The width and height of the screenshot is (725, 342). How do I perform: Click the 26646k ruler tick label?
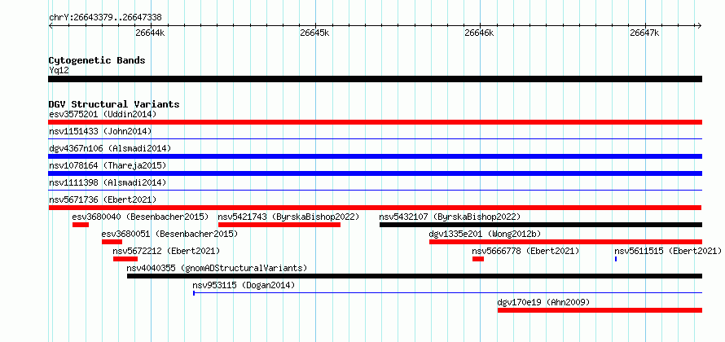click(x=479, y=33)
